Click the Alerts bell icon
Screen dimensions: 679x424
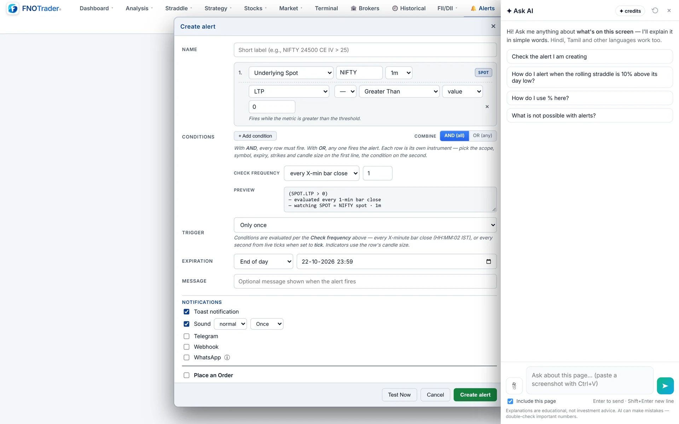pos(473,8)
